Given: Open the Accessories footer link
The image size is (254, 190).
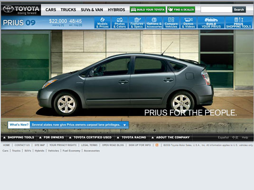Looking at the screenshot, I should tap(92, 151).
